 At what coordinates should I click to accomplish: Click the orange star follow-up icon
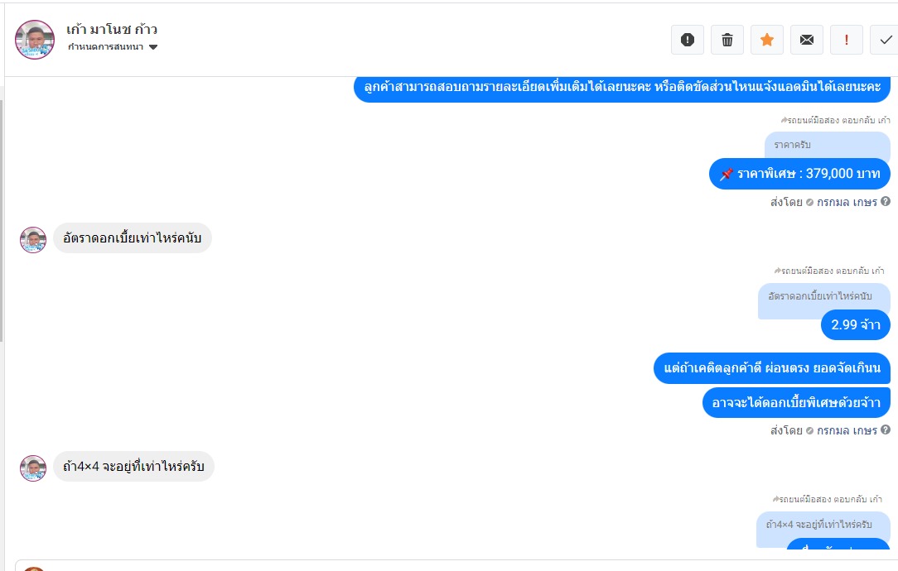coord(766,40)
